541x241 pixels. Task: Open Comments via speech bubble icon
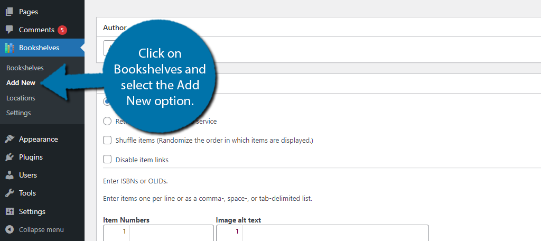pyautogui.click(x=10, y=30)
